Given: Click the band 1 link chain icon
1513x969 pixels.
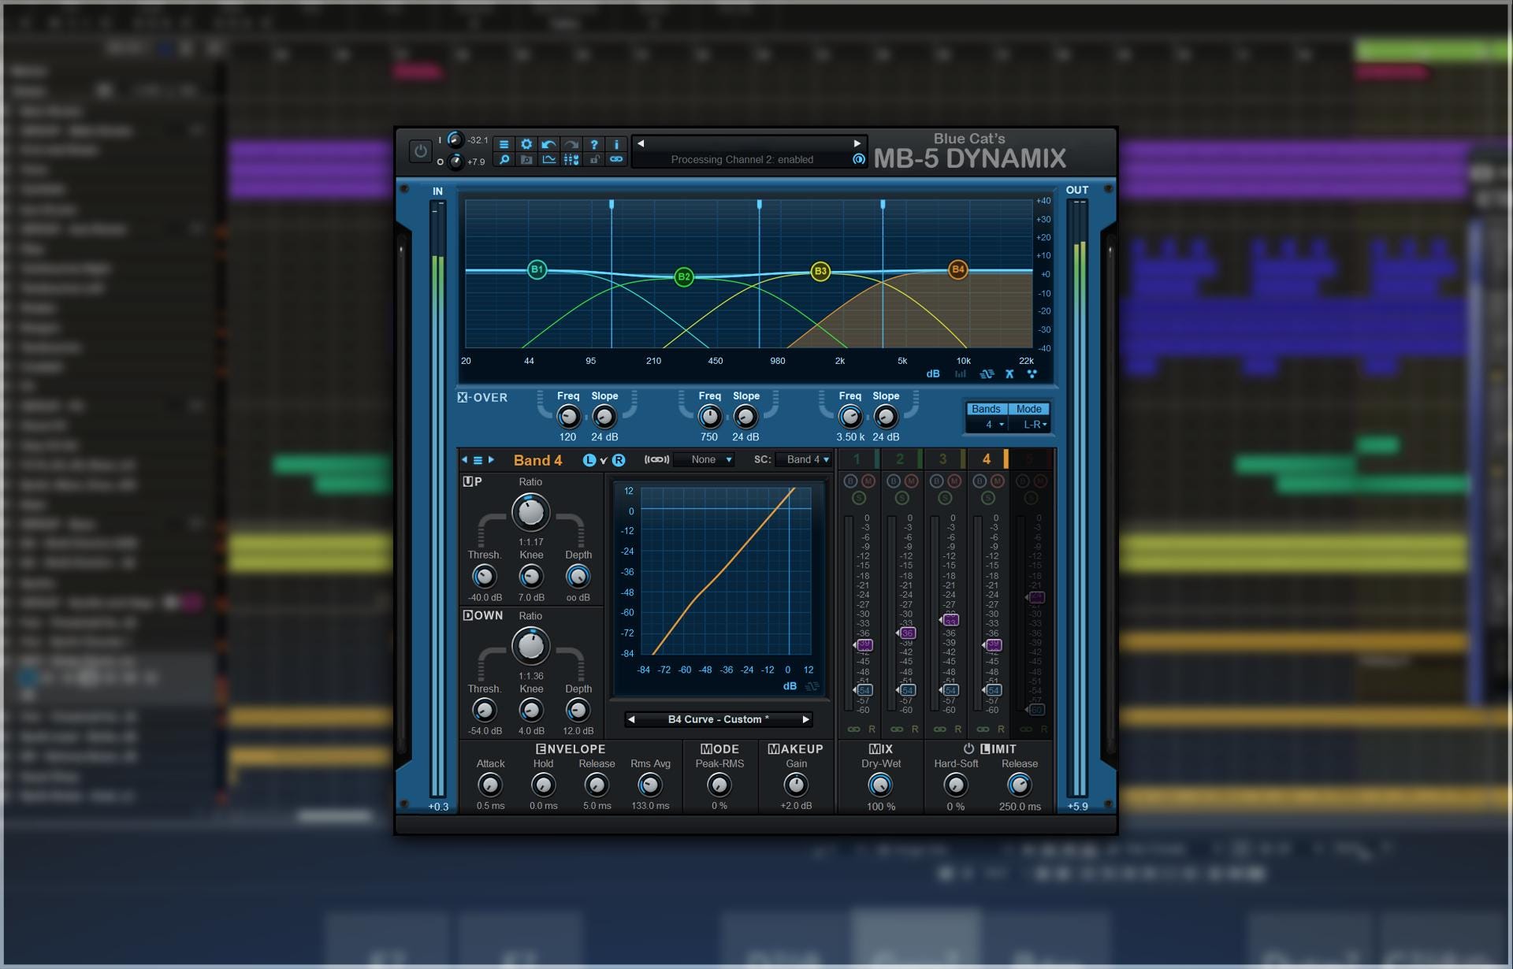Looking at the screenshot, I should (853, 730).
